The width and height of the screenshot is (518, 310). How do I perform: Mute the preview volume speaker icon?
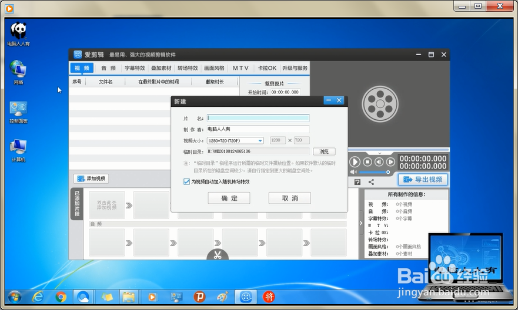point(353,172)
